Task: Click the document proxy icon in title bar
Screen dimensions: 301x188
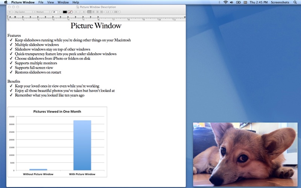Action: click(x=78, y=7)
